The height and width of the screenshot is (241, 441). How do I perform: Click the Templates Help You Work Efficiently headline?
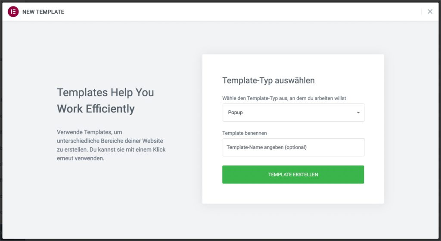pyautogui.click(x=106, y=101)
